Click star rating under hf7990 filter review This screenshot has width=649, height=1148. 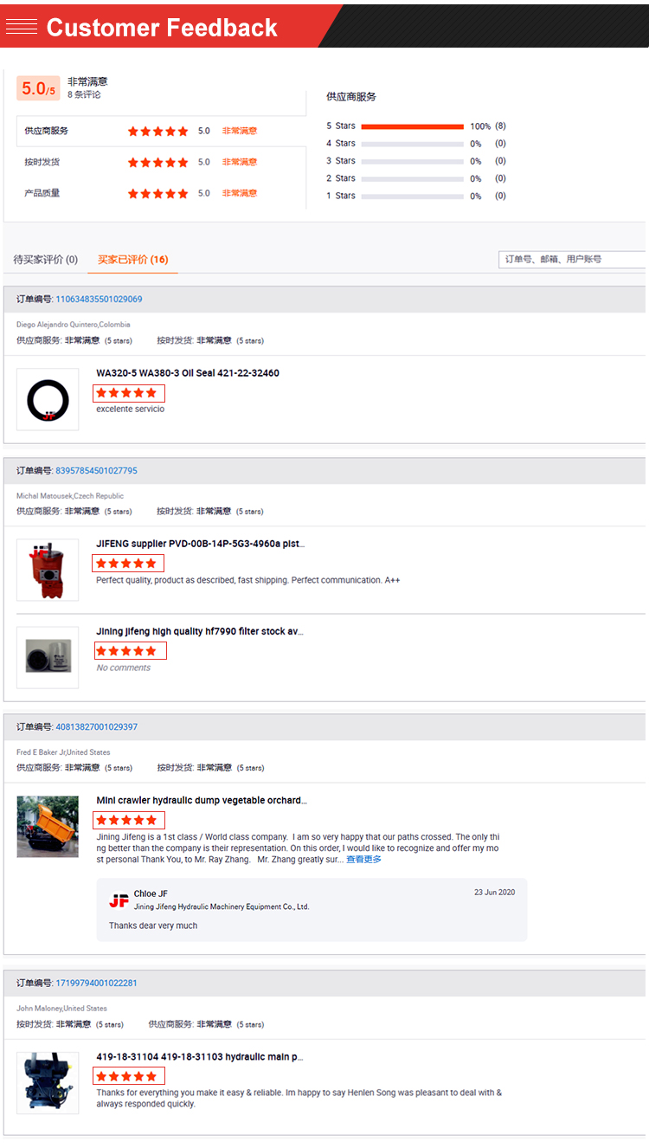(x=127, y=651)
